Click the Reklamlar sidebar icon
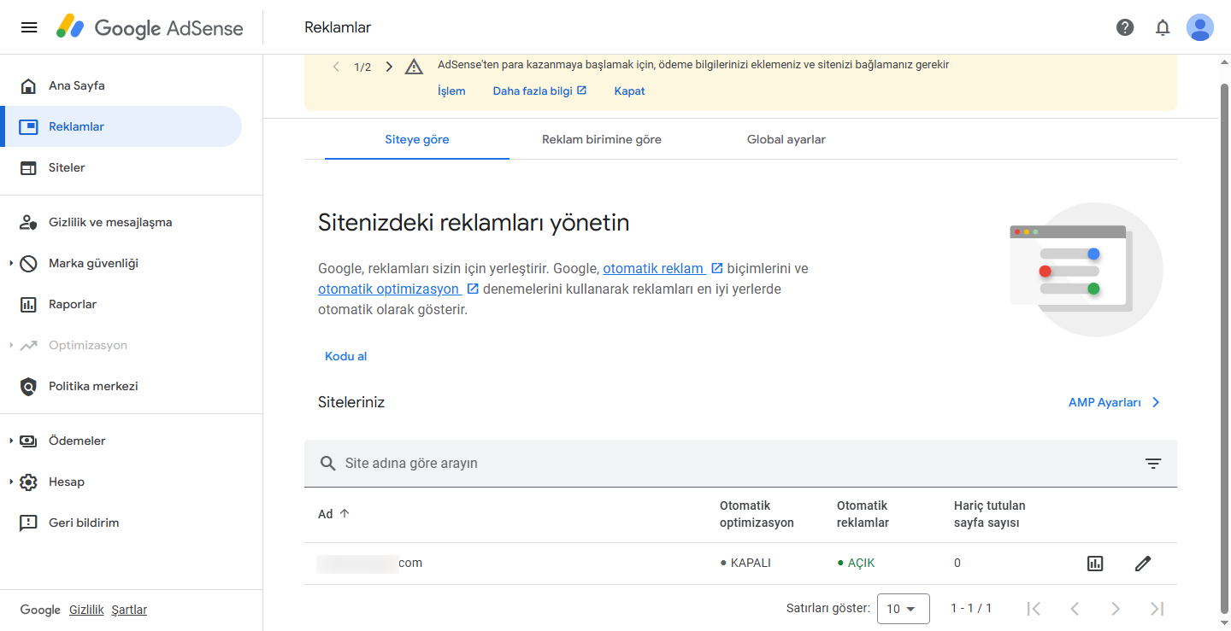The image size is (1231, 631). 28,126
